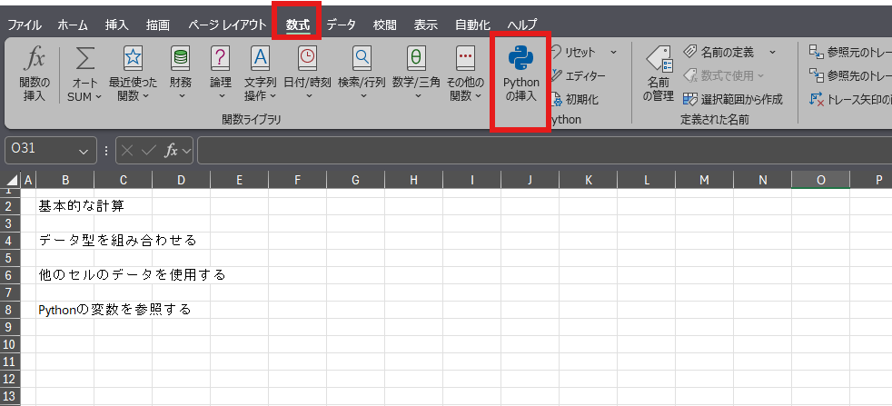Click トレース矢印の削除 icon
The width and height of the screenshot is (892, 406).
coord(817,99)
